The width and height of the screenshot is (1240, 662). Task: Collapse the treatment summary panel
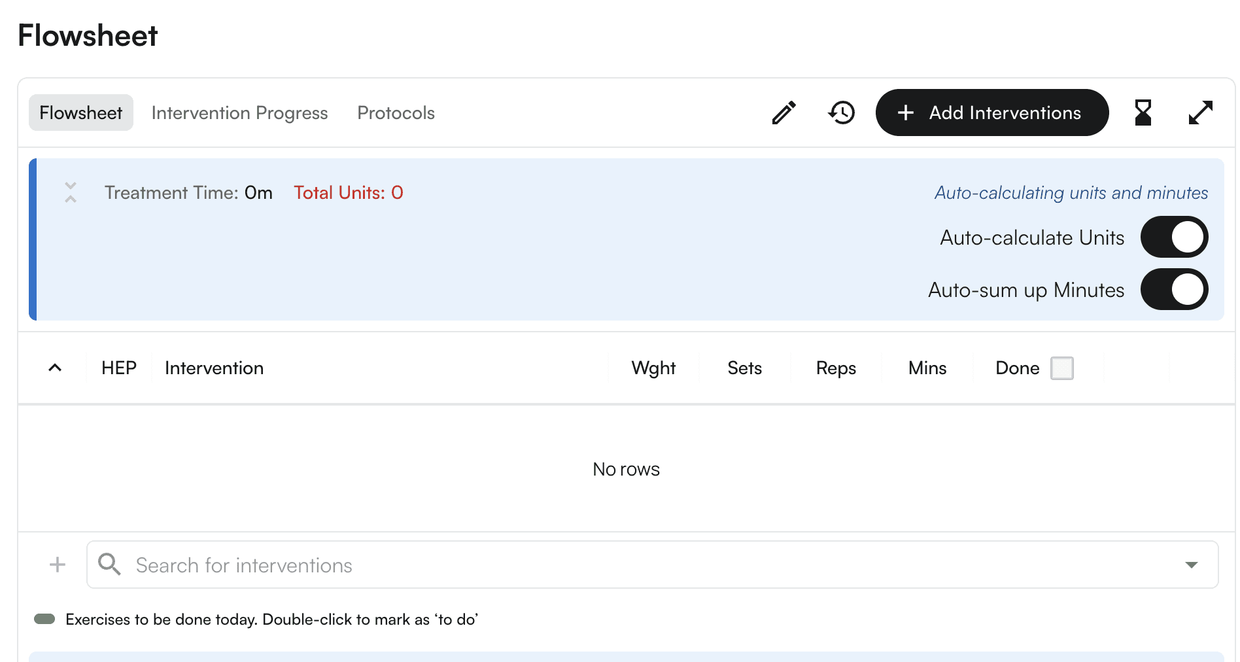click(71, 192)
